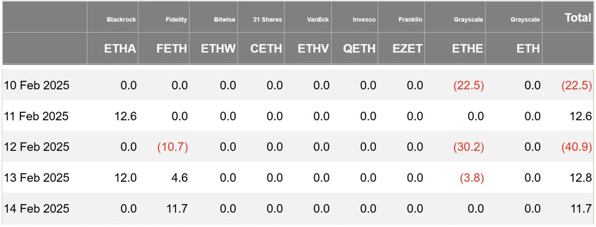Click the ETHV column header
The height and width of the screenshot is (227, 596).
click(313, 48)
